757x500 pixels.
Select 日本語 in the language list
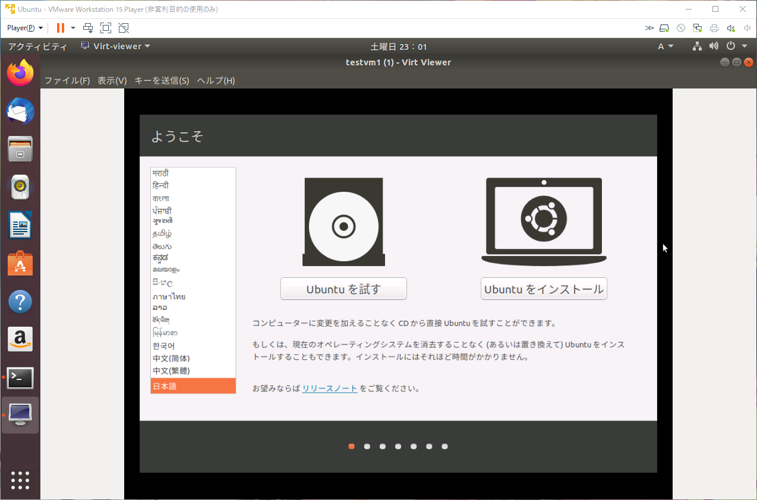[193, 386]
